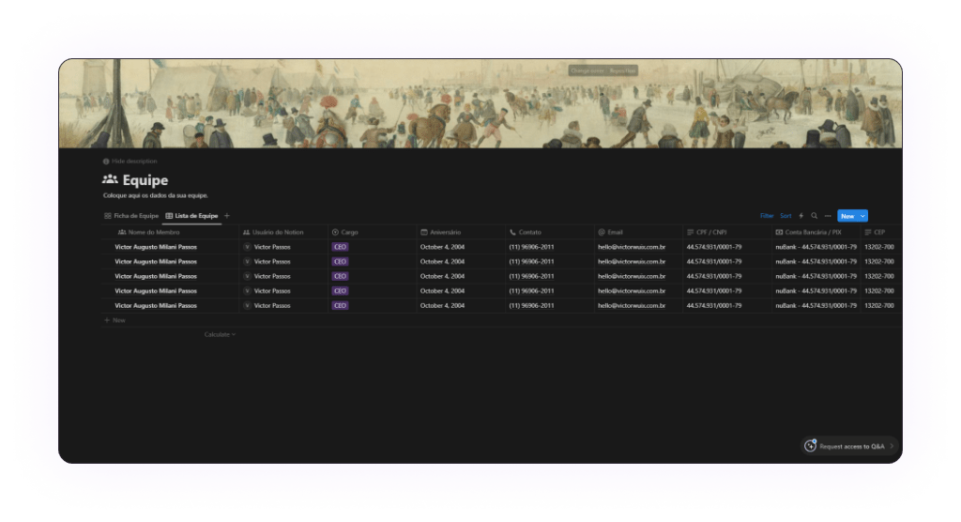961x522 pixels.
Task: Click Change cover on the banner
Action: pos(587,70)
